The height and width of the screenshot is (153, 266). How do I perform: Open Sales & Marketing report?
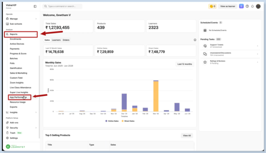click(x=19, y=73)
